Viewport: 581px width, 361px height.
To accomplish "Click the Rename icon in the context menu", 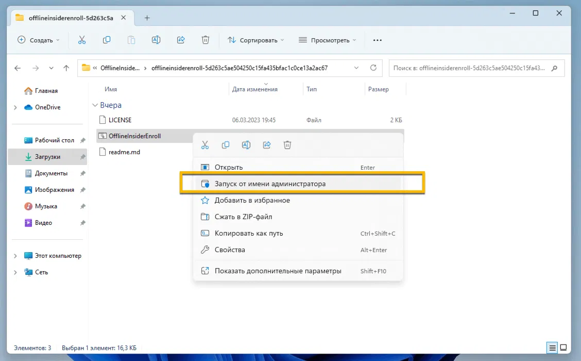I will click(x=246, y=145).
